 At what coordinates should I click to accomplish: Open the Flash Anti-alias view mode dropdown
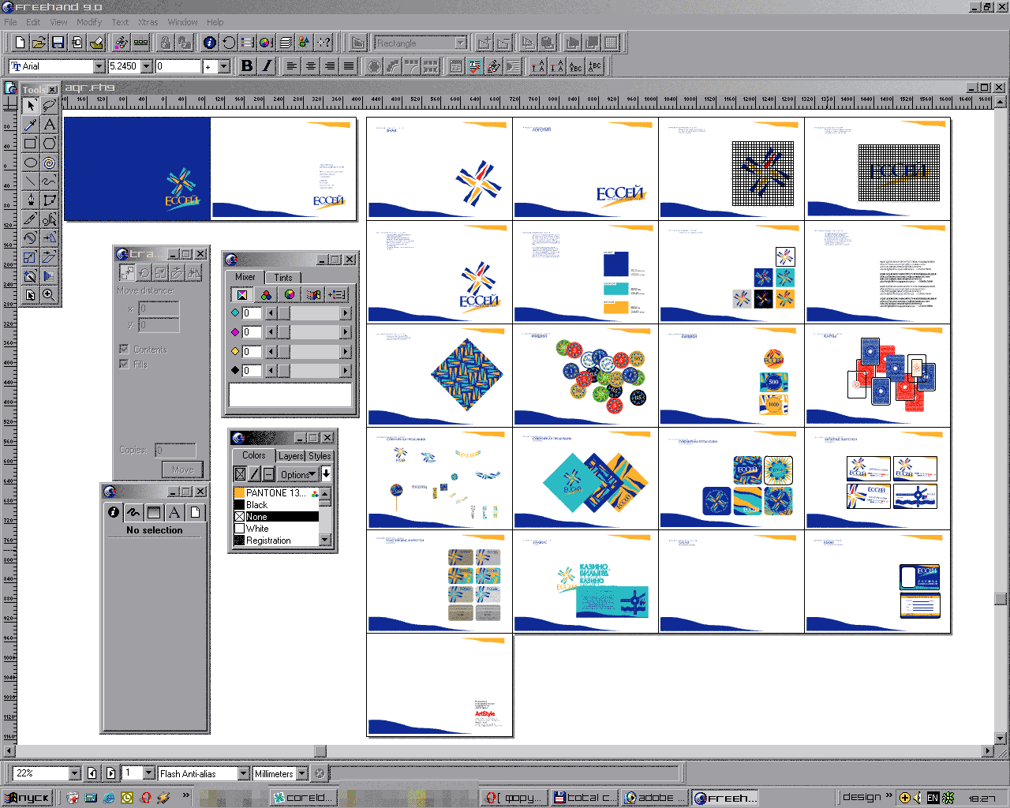pyautogui.click(x=243, y=773)
